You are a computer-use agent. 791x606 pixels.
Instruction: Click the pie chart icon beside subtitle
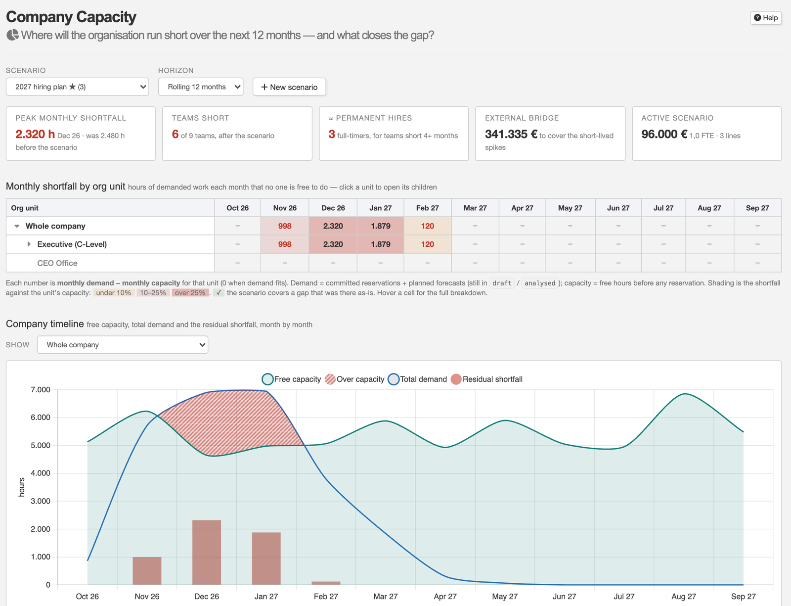[12, 35]
